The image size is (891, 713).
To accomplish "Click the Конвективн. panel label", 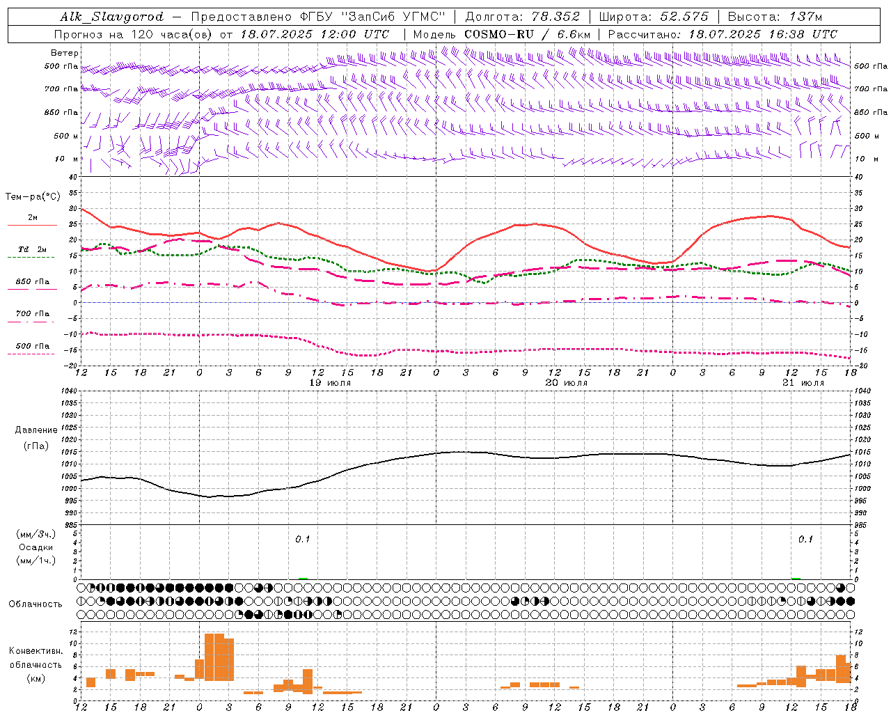I will click(36, 651).
